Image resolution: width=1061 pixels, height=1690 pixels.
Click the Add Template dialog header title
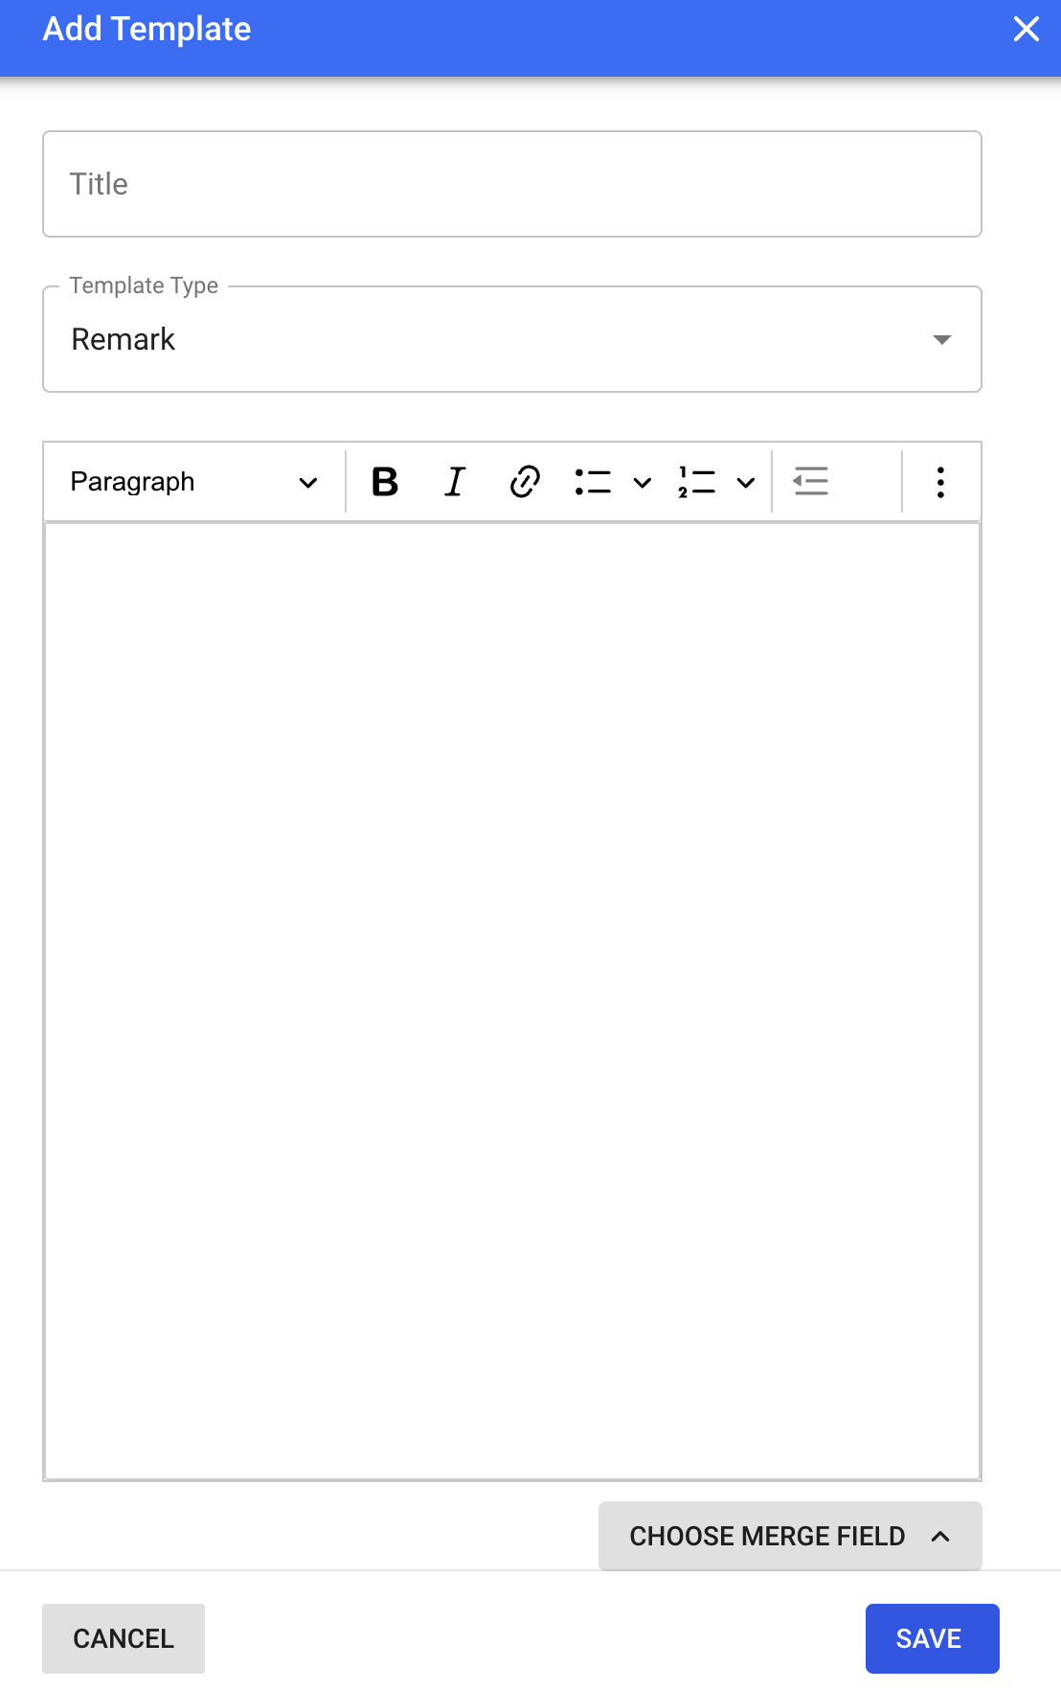[147, 30]
